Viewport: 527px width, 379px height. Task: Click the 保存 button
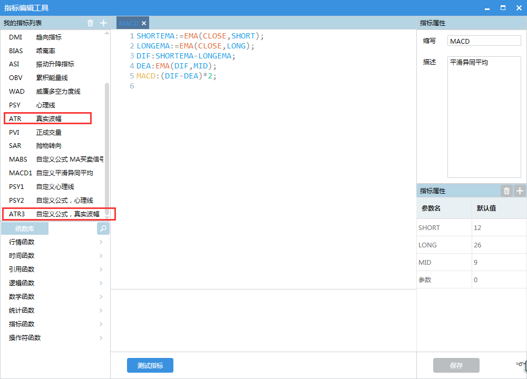pyautogui.click(x=456, y=365)
